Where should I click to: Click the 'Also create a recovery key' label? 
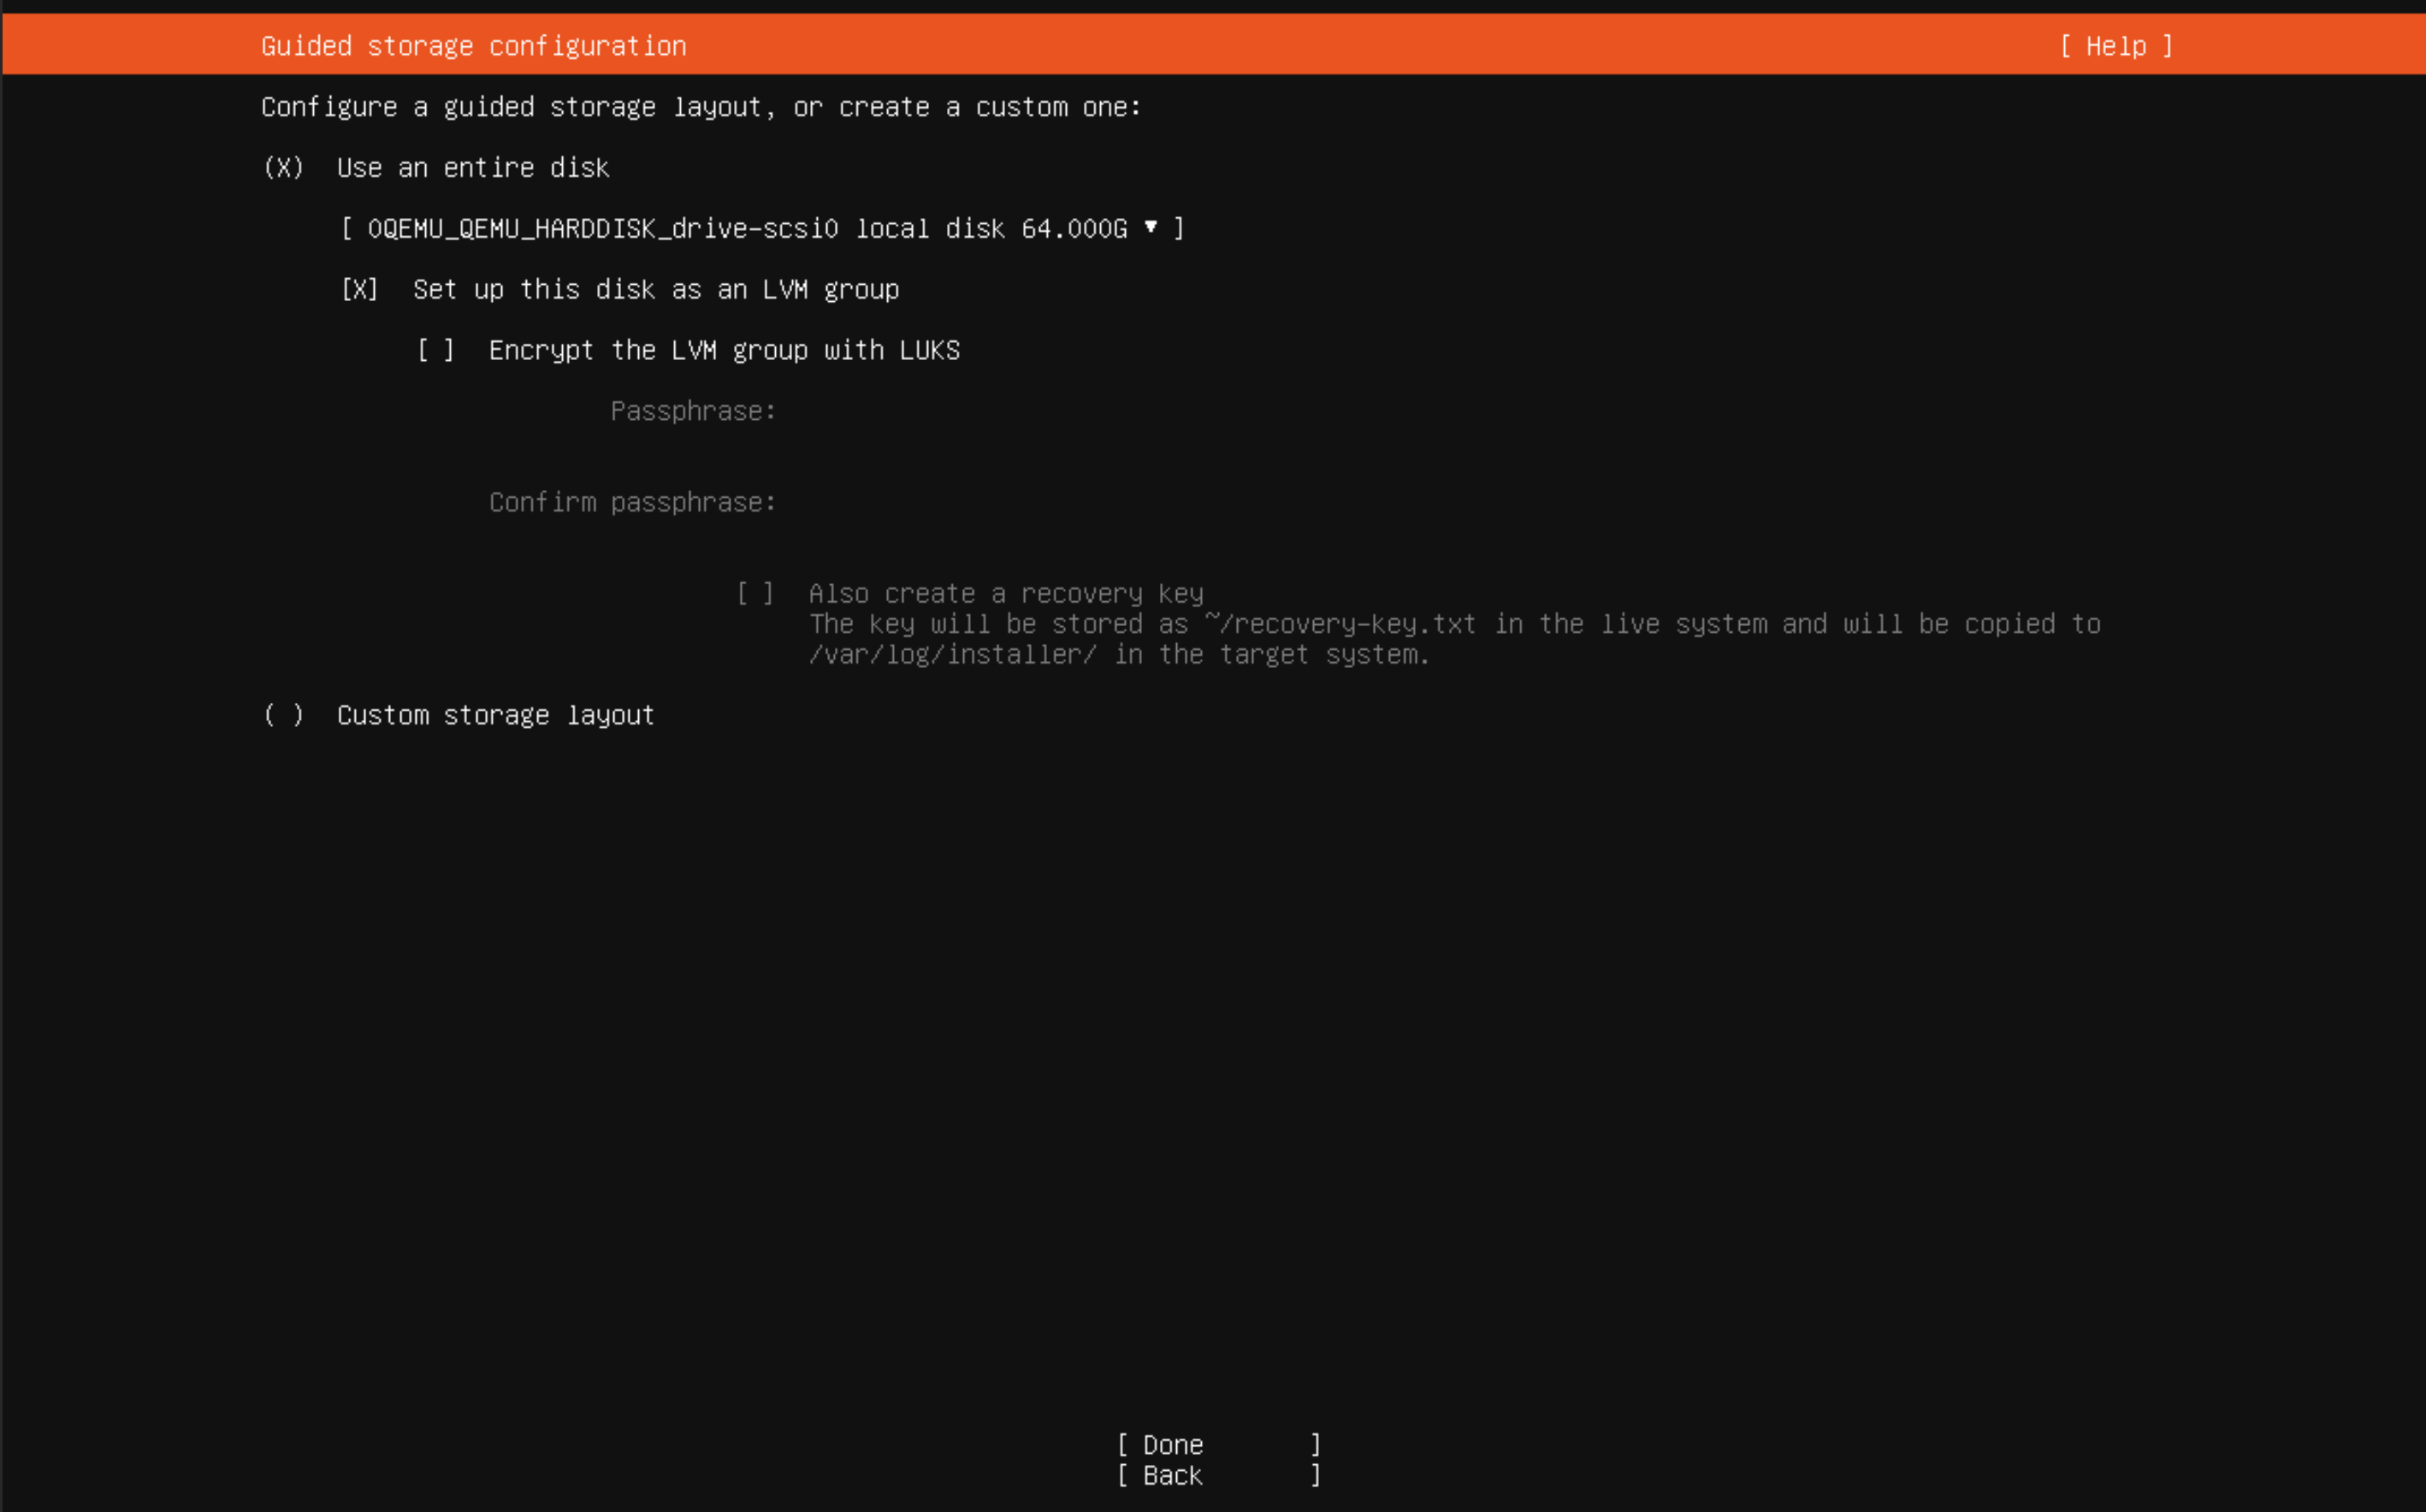(x=1005, y=594)
